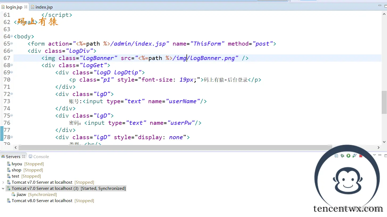Image resolution: width=387 pixels, height=217 pixels.
Task: Click the jiazw module icon
Action: [x=14, y=194]
